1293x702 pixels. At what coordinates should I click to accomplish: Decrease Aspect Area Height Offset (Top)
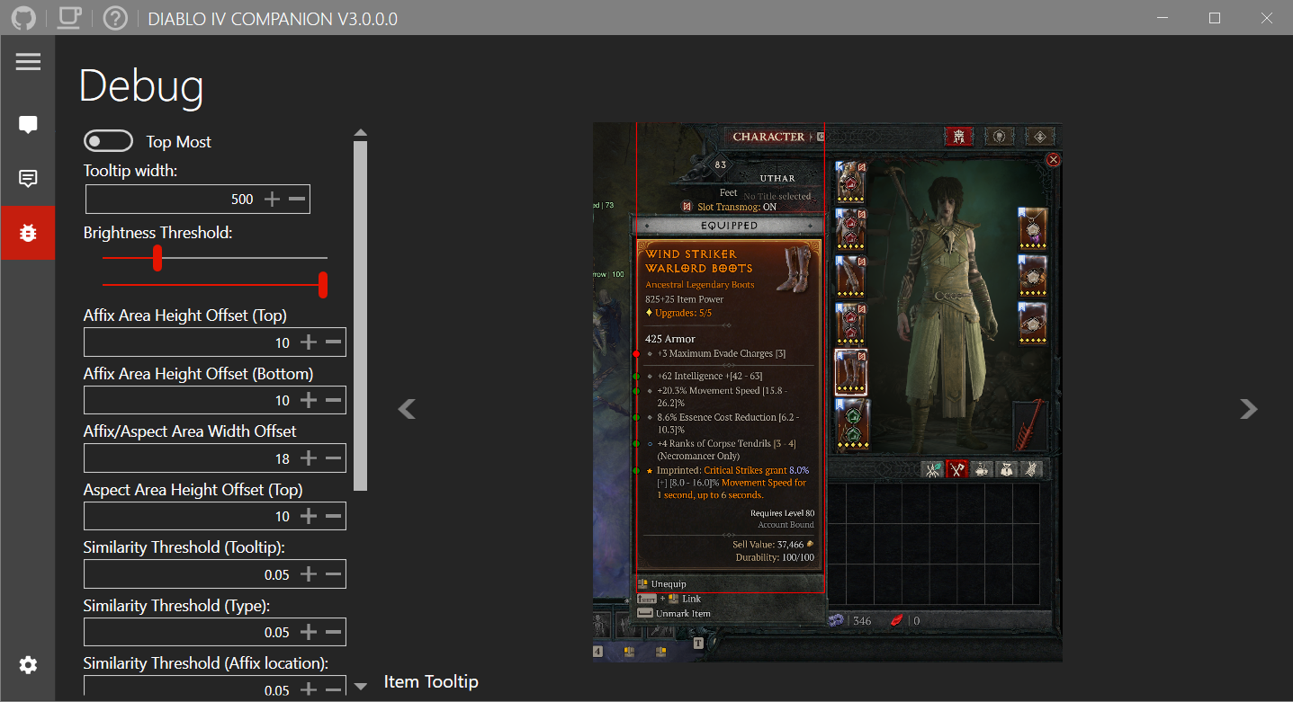pyautogui.click(x=333, y=516)
